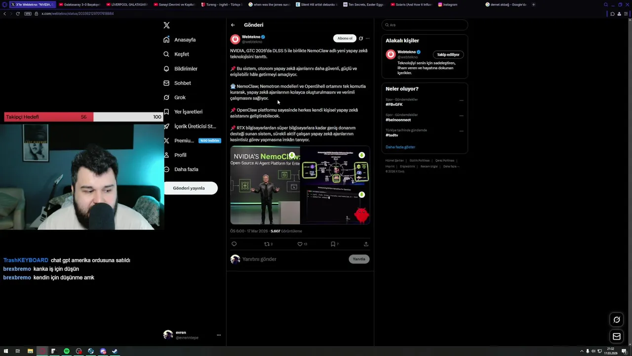Open Yer İşaretleri bookmarks

[x=183, y=112]
